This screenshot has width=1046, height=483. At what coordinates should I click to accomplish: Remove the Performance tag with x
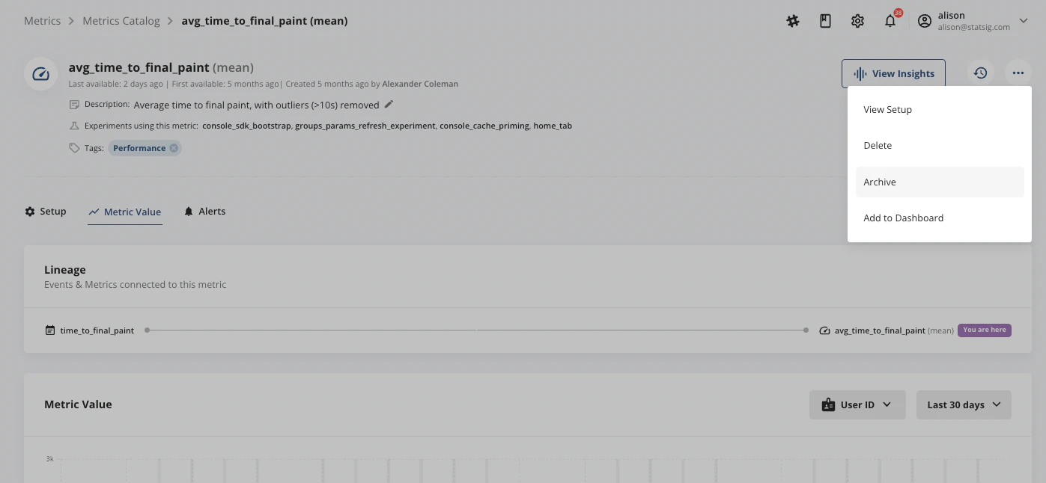click(174, 148)
